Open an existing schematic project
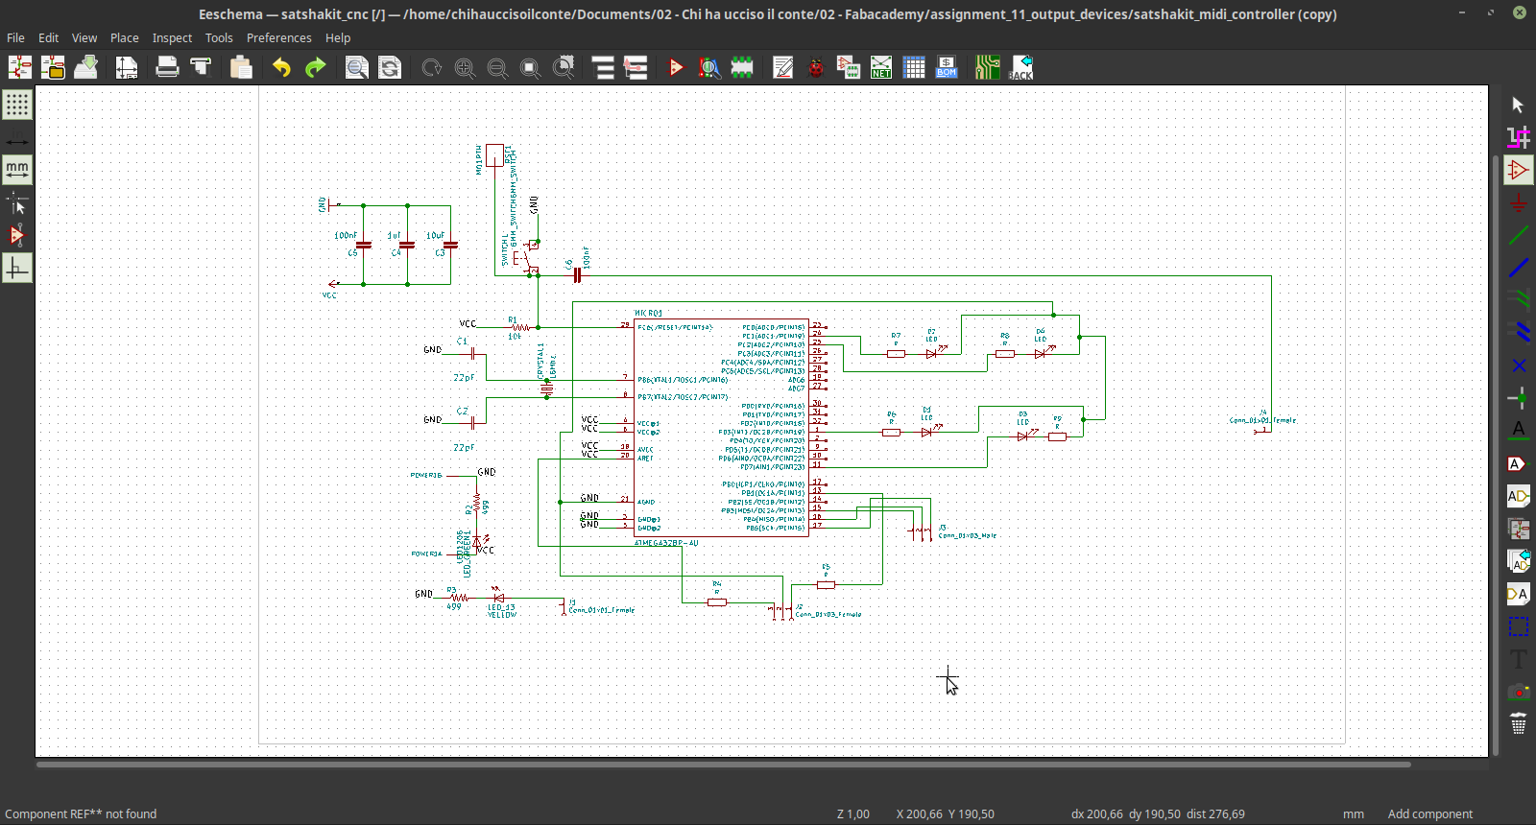Viewport: 1536px width, 825px height. pos(53,67)
